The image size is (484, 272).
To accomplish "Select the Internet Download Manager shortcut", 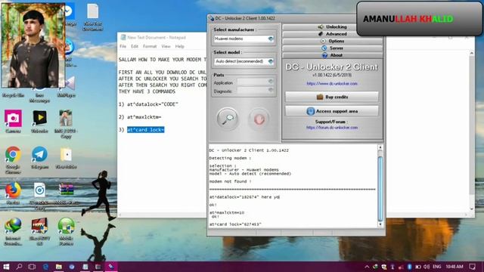I will coord(13,232).
